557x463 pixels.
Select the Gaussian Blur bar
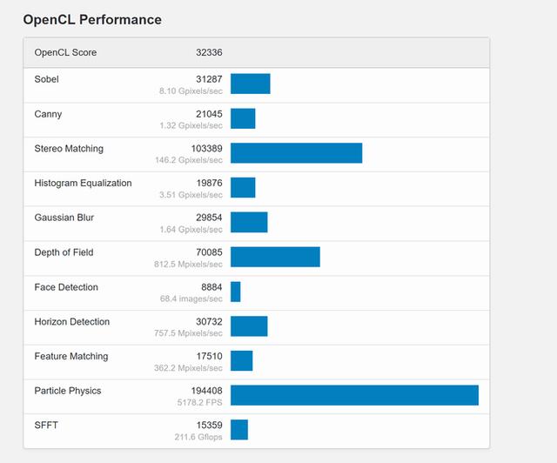(249, 222)
